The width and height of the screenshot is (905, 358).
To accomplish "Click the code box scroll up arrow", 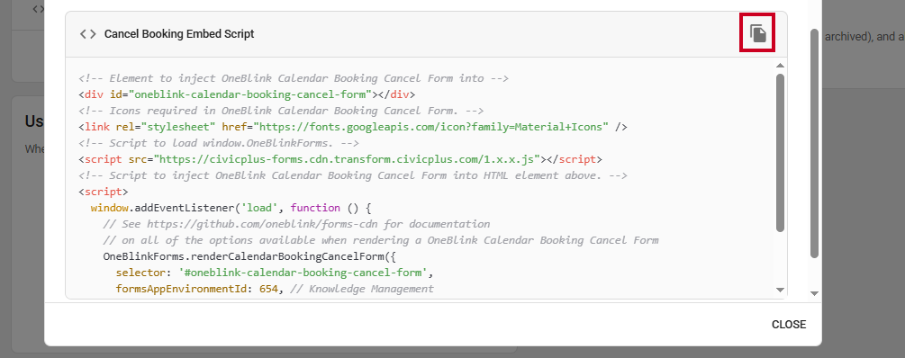I will point(780,65).
